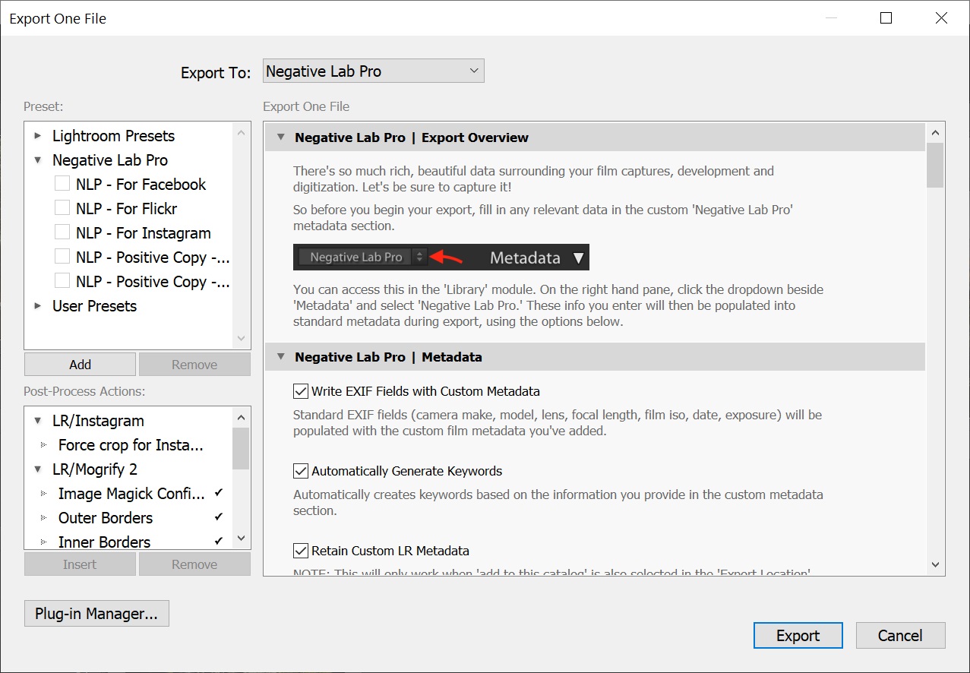Viewport: 970px width, 673px height.
Task: Collapse the Negative Lab Pro Metadata section
Action: coord(281,357)
